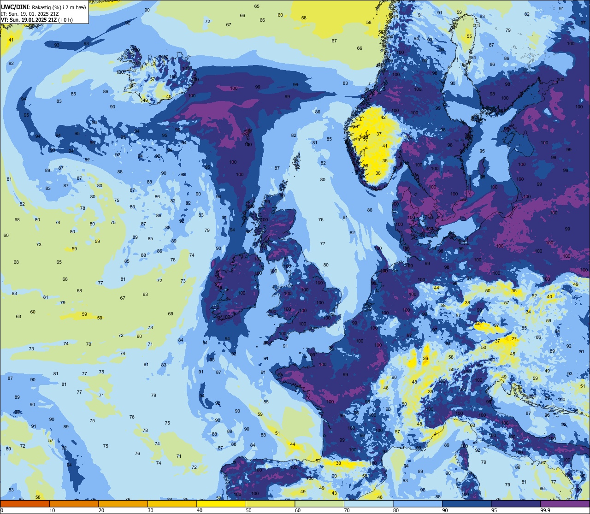Click the '99.9' legend label
Viewport: 590px width, 514px height.
point(545,510)
